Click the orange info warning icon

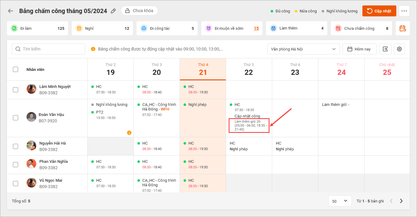[x=129, y=133]
